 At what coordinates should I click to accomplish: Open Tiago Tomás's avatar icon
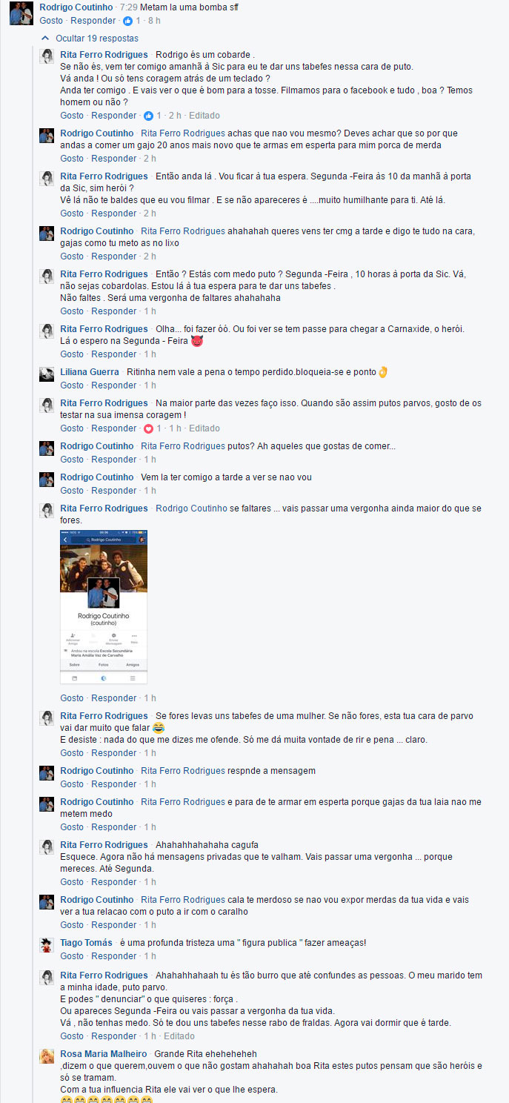point(47,946)
